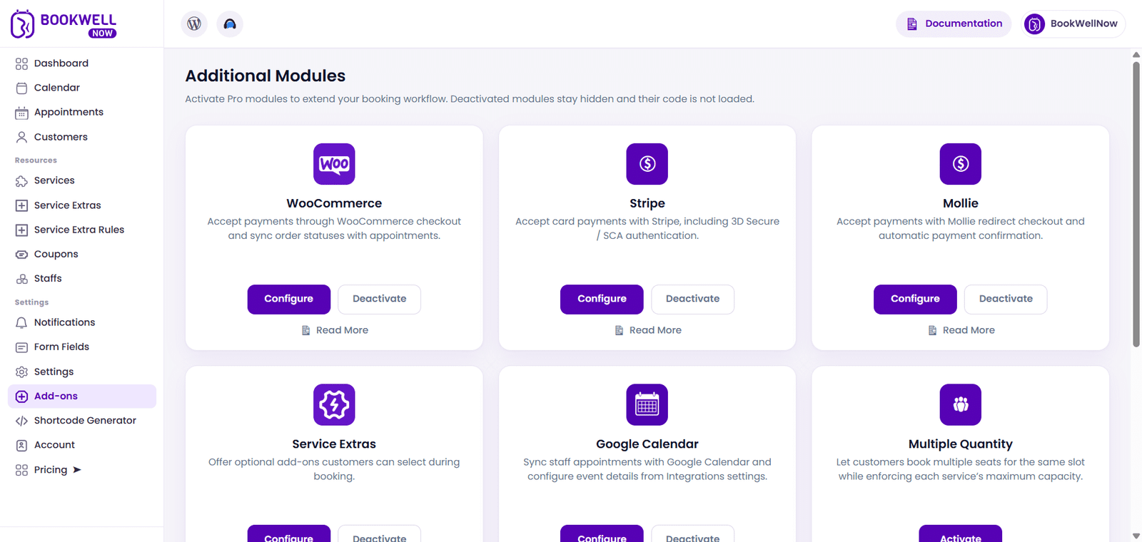Click the BookWell Now logo

click(64, 24)
